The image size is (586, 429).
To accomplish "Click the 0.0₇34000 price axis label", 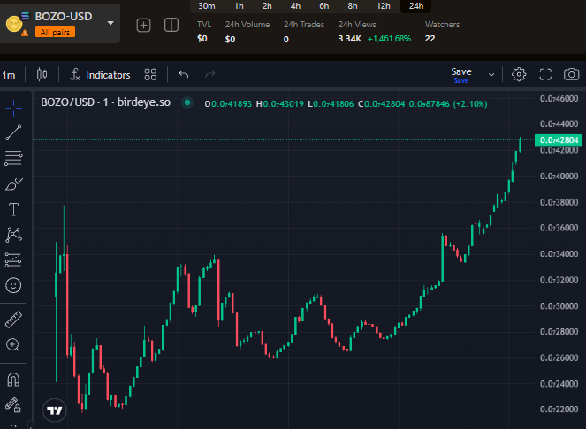I will click(x=559, y=254).
